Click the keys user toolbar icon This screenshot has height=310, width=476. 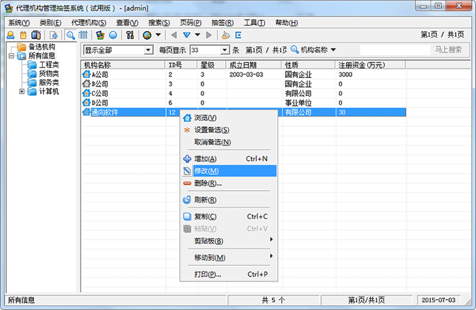[x=226, y=35]
